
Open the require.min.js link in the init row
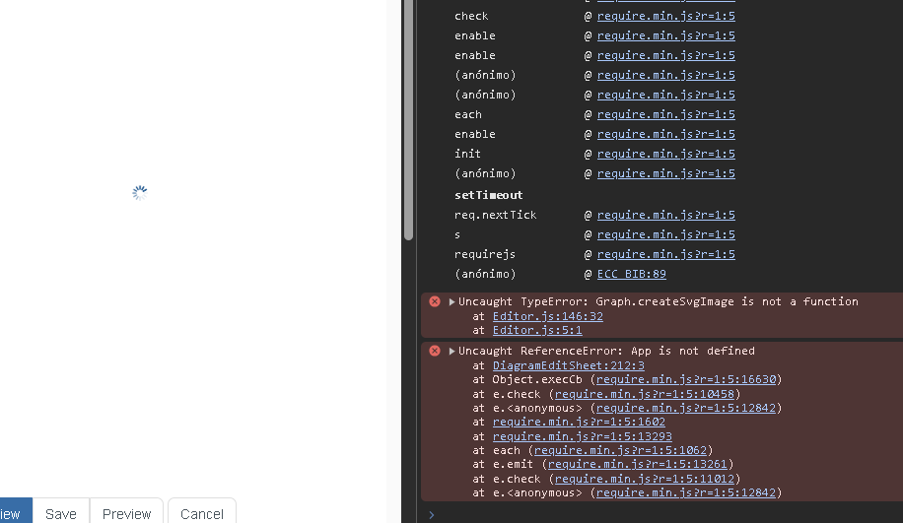(x=665, y=154)
